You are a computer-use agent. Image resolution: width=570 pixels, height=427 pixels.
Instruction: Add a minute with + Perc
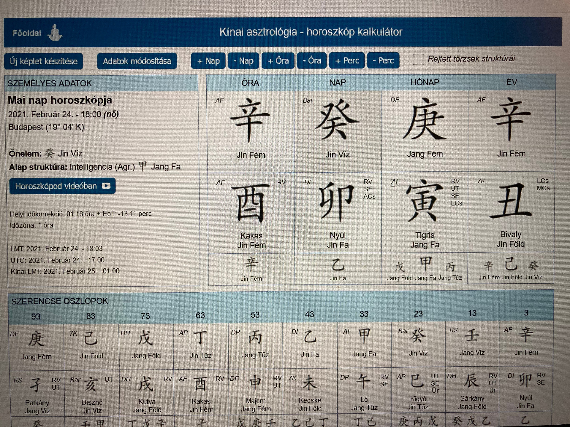coord(347,60)
